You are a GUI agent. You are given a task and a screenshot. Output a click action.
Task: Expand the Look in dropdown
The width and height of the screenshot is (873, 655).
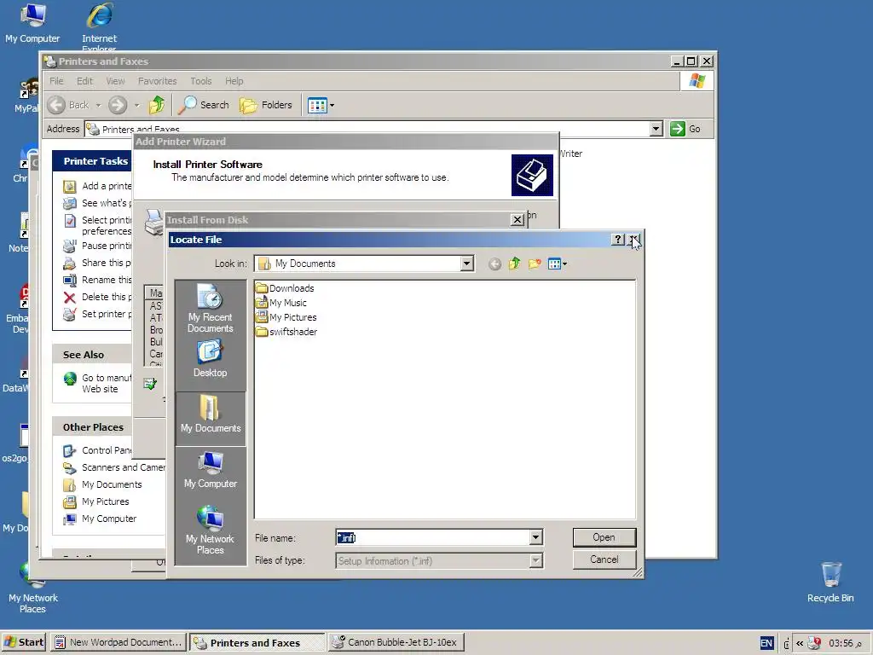(466, 264)
